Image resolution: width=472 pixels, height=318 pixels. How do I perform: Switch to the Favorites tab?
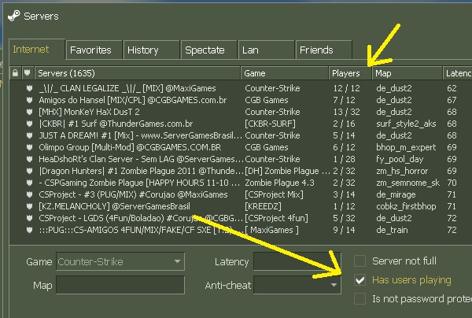94,50
